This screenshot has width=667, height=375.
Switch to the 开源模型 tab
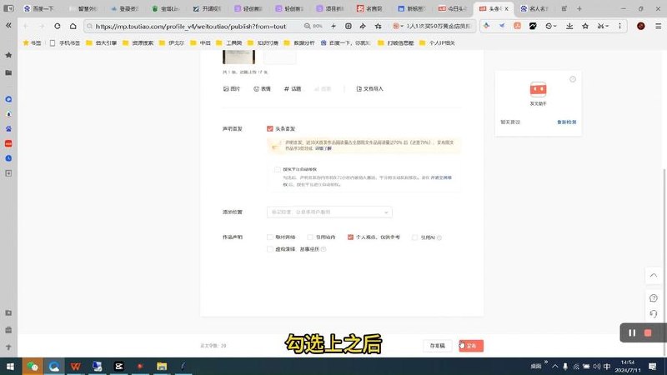coord(207,8)
